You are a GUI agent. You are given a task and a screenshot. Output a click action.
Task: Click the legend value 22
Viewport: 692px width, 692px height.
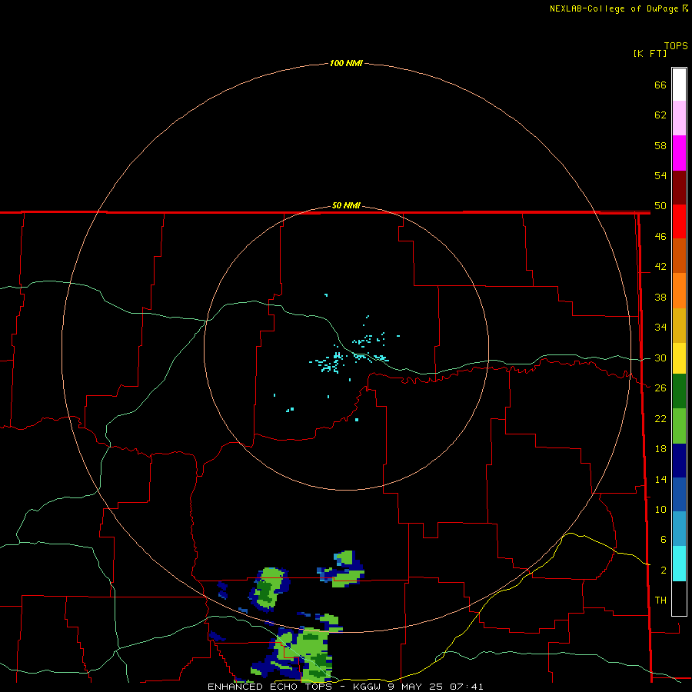(x=660, y=419)
